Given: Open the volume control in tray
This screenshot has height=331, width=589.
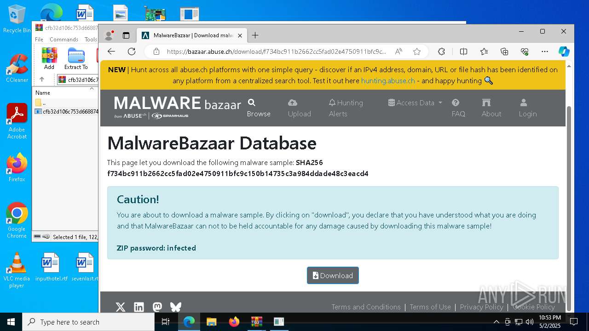Looking at the screenshot, I should coord(530,322).
